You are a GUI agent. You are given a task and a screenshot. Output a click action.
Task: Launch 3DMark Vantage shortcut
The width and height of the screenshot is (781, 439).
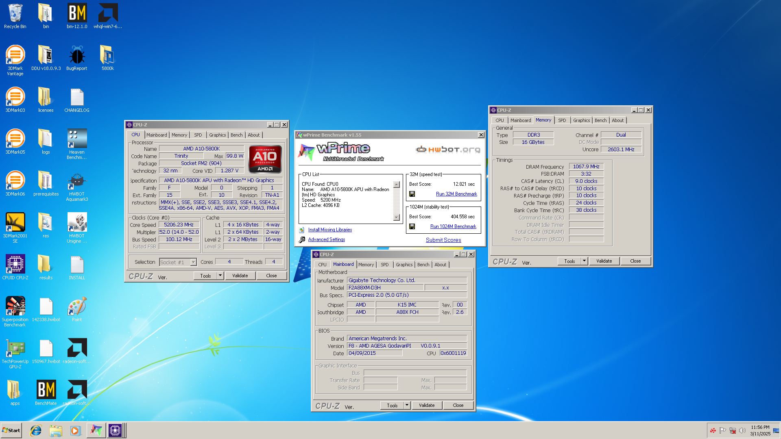15,60
